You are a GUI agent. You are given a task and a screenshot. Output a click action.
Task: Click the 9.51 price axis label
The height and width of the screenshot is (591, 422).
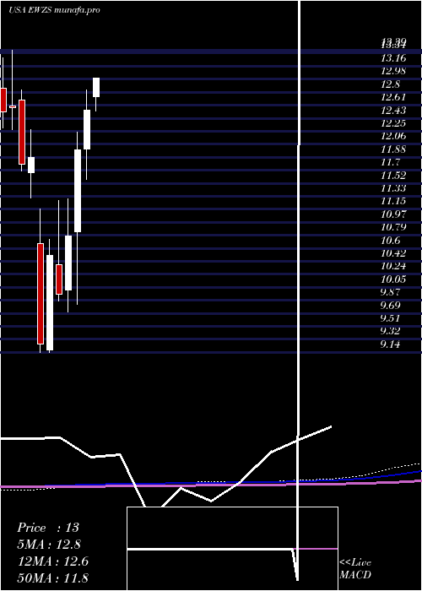[390, 318]
